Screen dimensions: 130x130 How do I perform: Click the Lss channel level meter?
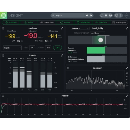tap(43, 75)
